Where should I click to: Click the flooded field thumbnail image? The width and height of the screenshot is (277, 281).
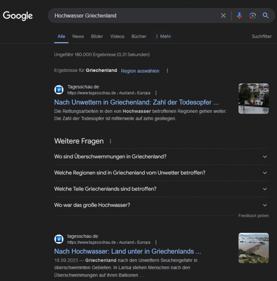click(253, 248)
